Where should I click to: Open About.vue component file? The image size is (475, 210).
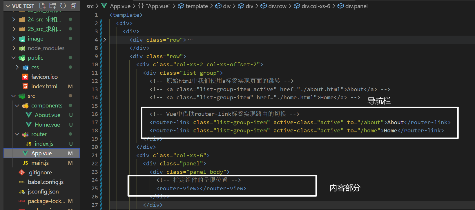pos(48,115)
